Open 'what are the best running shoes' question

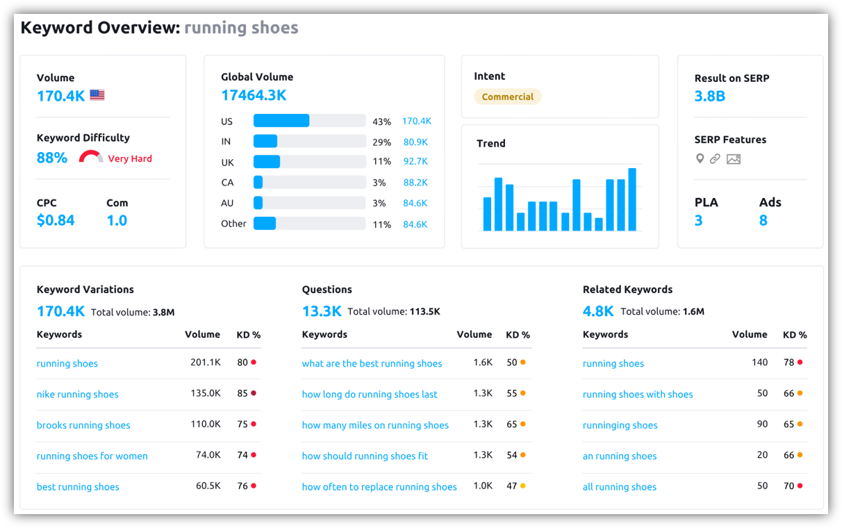[372, 363]
